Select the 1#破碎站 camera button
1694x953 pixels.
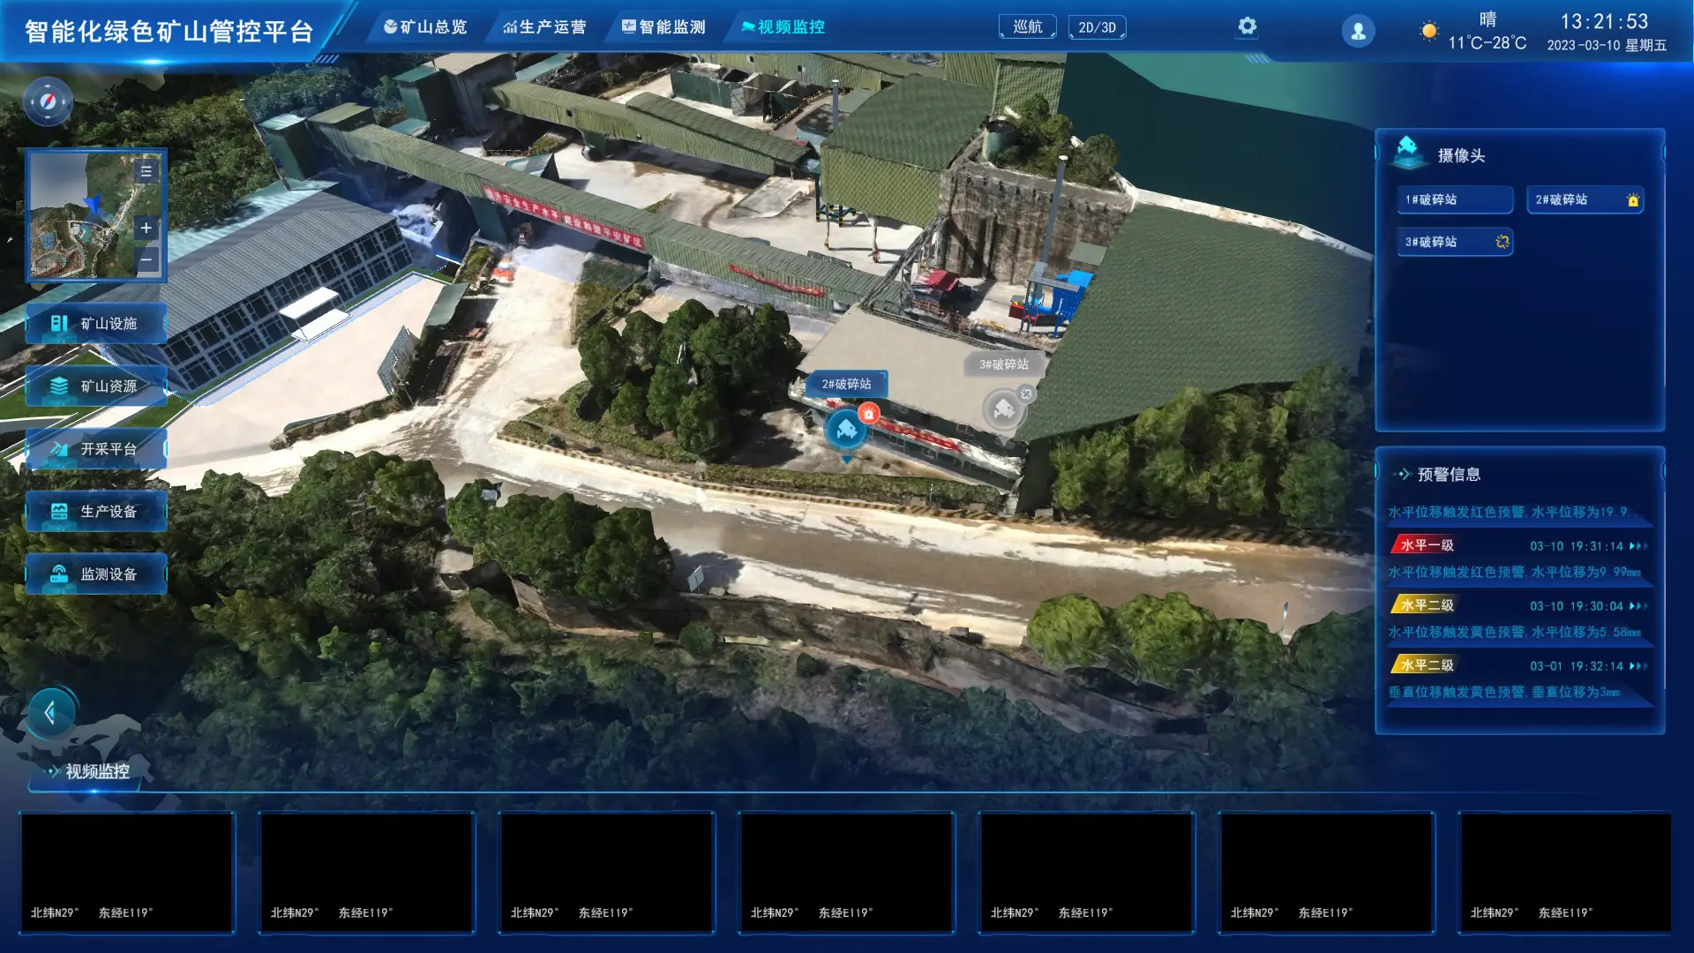click(x=1454, y=199)
